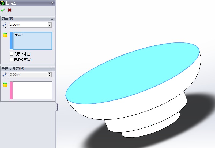Select the cyan top face of the model

pos(132,73)
